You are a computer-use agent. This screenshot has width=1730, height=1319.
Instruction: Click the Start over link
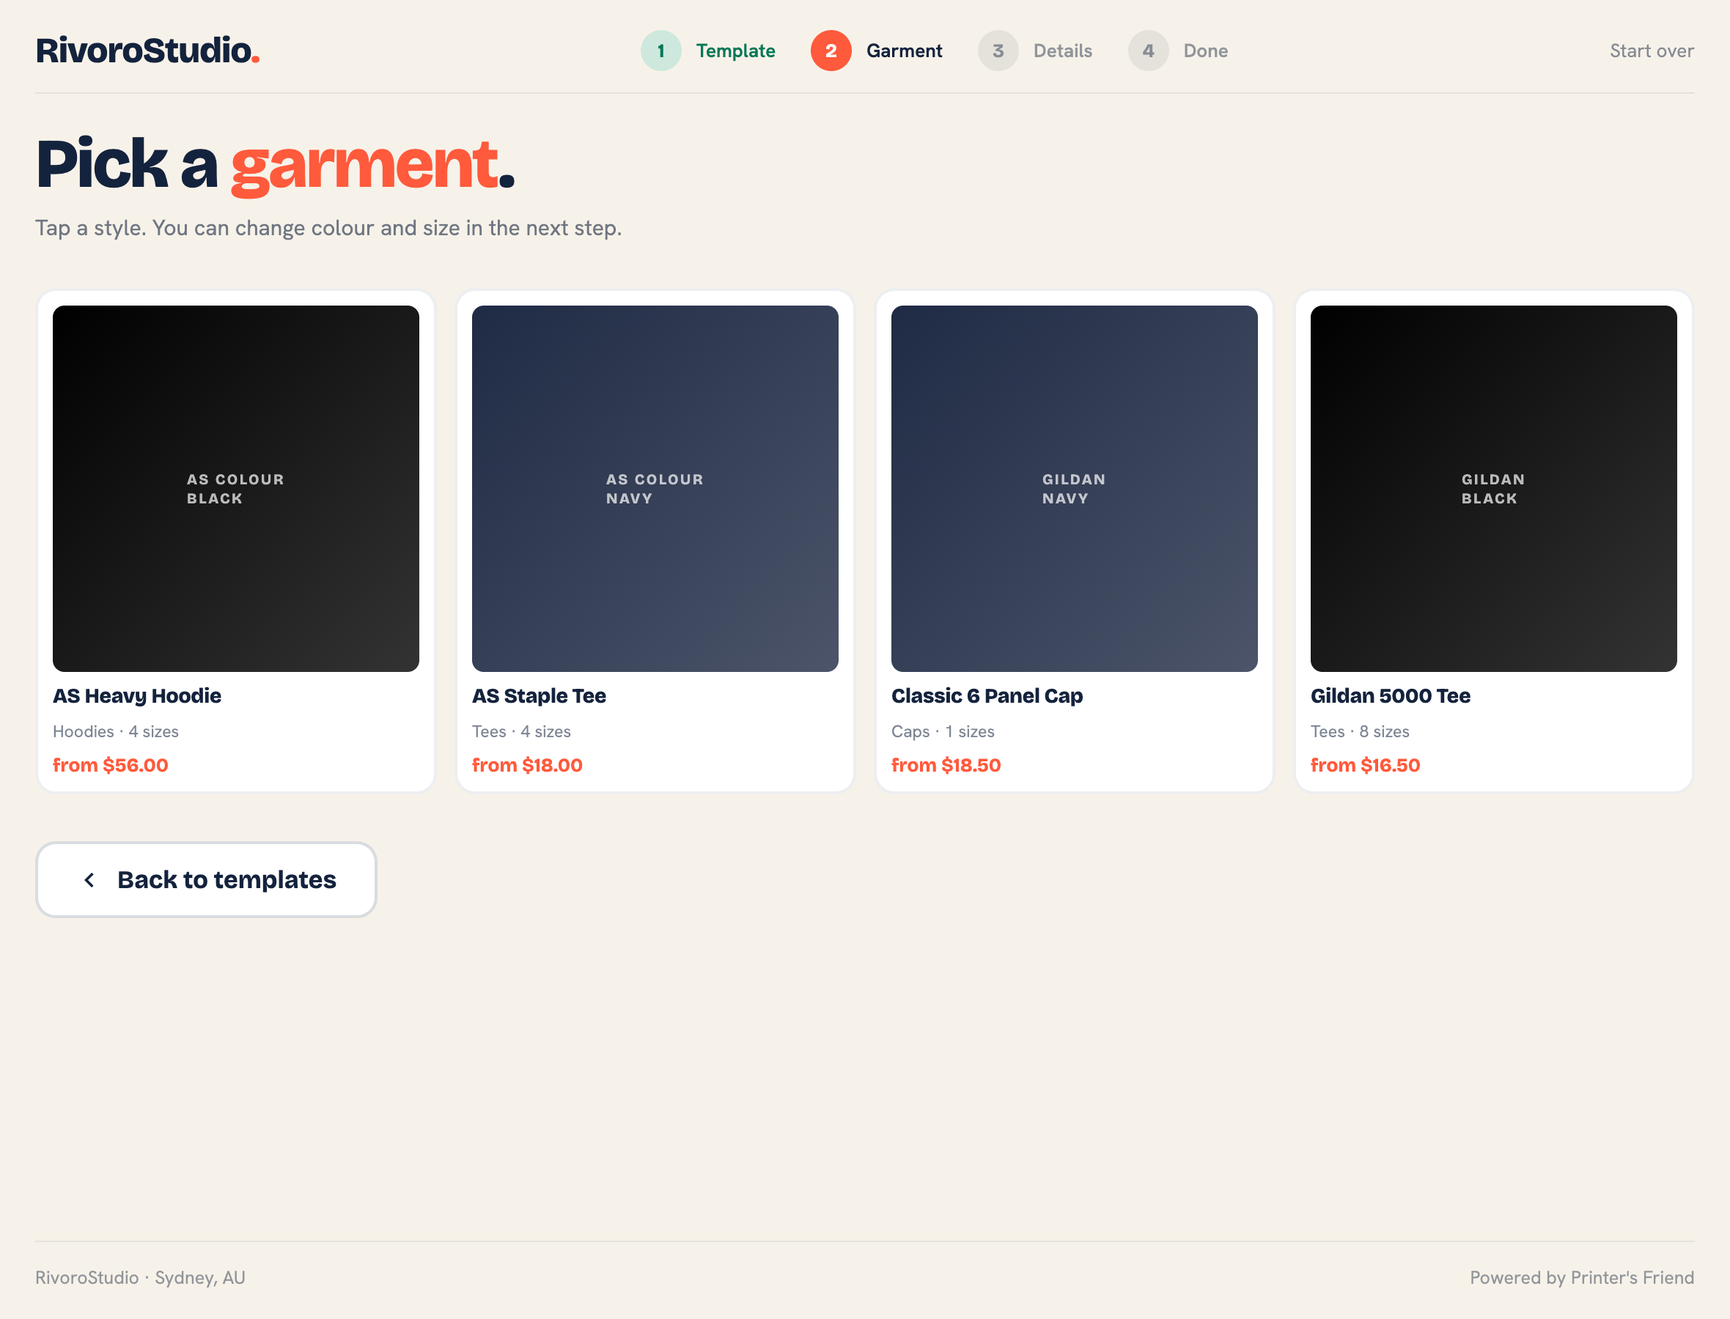point(1652,51)
